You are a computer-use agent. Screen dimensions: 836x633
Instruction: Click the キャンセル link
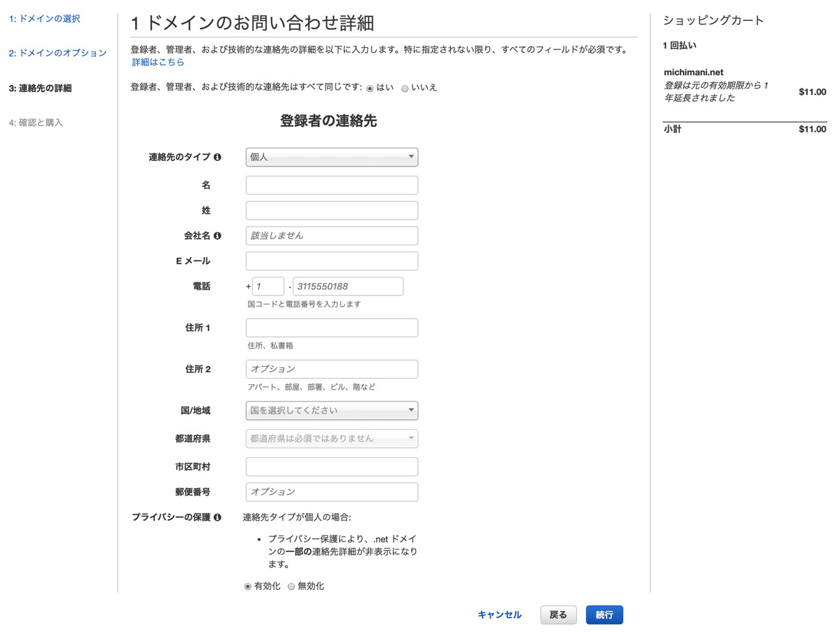(x=499, y=614)
